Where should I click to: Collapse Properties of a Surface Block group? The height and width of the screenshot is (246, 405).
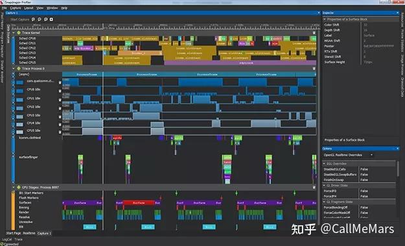(x=325, y=19)
